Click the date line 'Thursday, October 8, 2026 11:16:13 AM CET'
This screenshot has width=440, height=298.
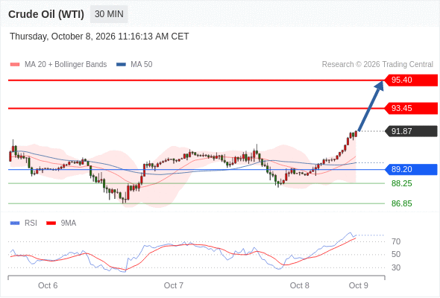[99, 37]
